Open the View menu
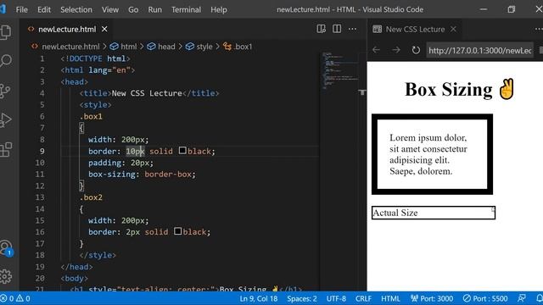 110,9
